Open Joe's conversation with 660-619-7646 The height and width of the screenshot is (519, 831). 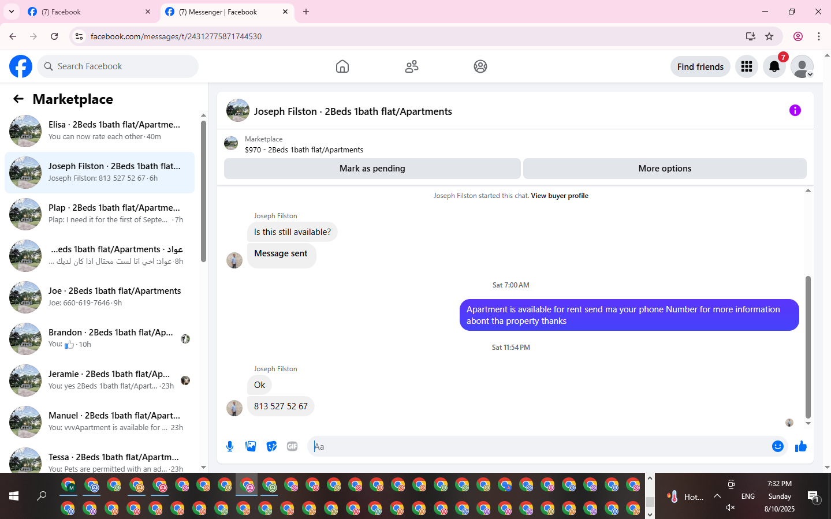tap(99, 297)
